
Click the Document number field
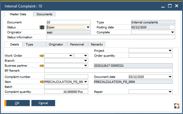(x=69, y=22)
